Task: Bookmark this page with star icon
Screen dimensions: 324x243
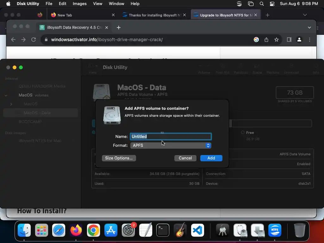Action: pos(277,40)
